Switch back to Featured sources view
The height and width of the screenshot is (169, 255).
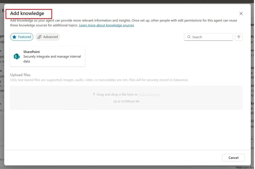[22, 37]
